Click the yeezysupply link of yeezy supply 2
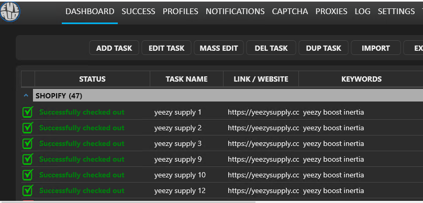The image size is (423, 203). pyautogui.click(x=263, y=128)
